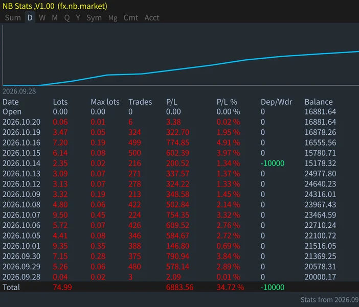Viewport: 359px width, 307px height.
Task: Click the chart start date 2026.09.28
Action: pyautogui.click(x=19, y=91)
